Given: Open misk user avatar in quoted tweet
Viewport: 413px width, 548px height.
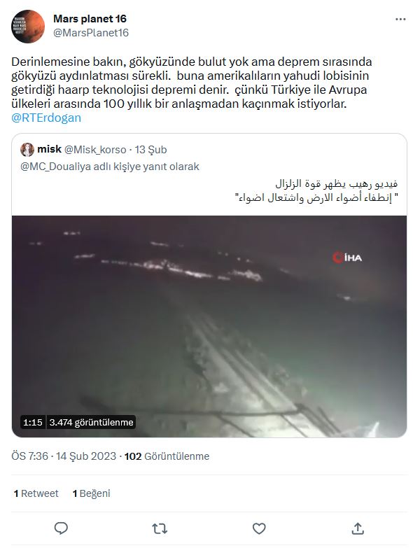Looking at the screenshot, I should 27,150.
